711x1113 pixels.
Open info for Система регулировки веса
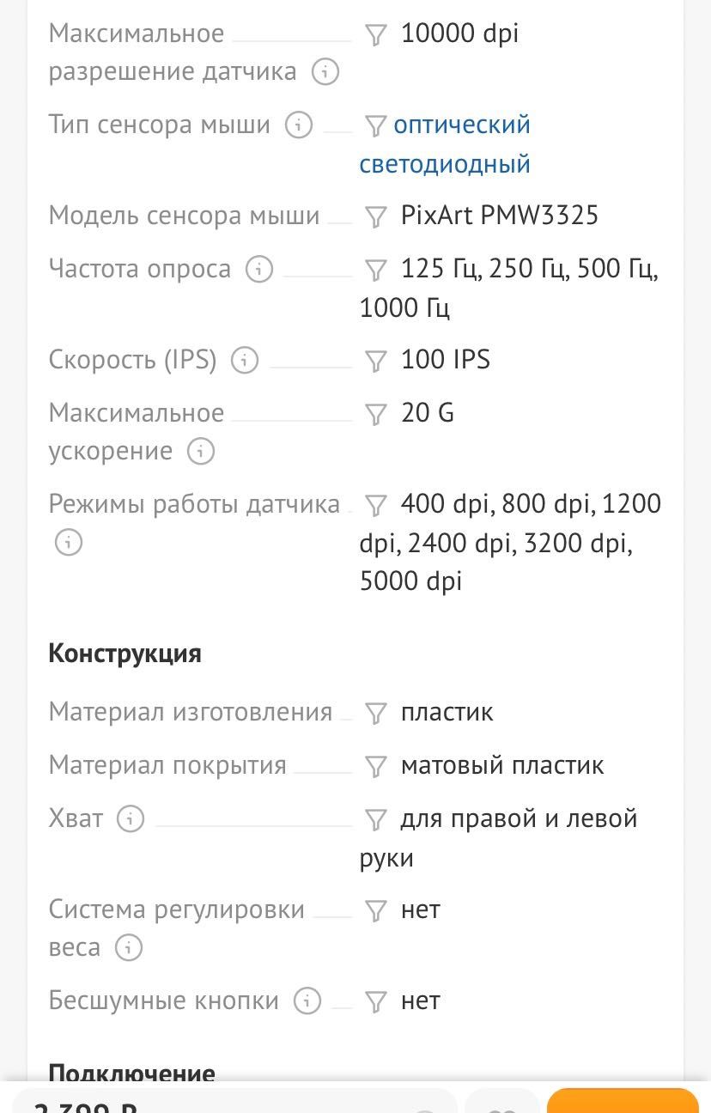(x=129, y=948)
